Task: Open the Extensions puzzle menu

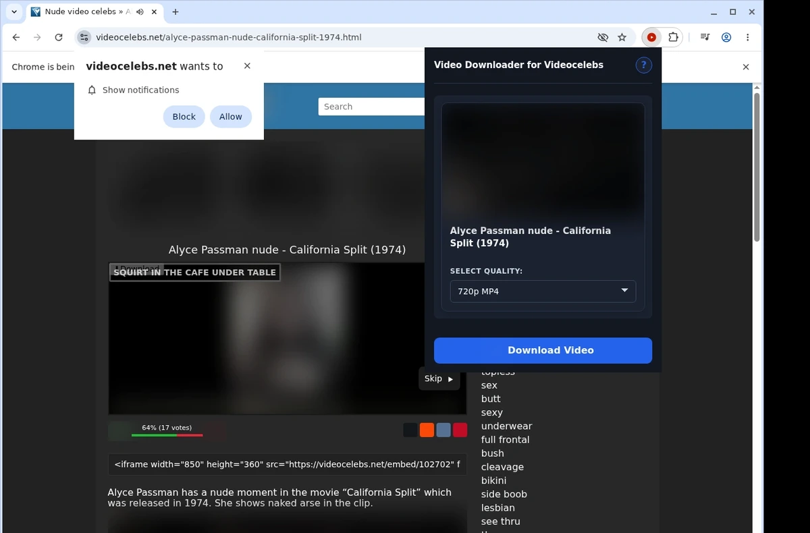Action: [x=673, y=37]
